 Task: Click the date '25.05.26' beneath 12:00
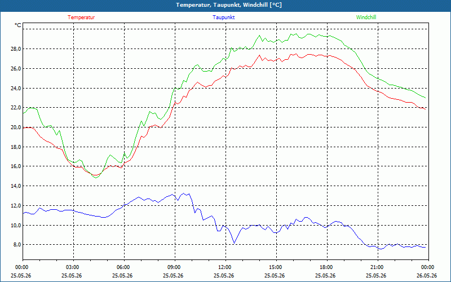click(224, 276)
